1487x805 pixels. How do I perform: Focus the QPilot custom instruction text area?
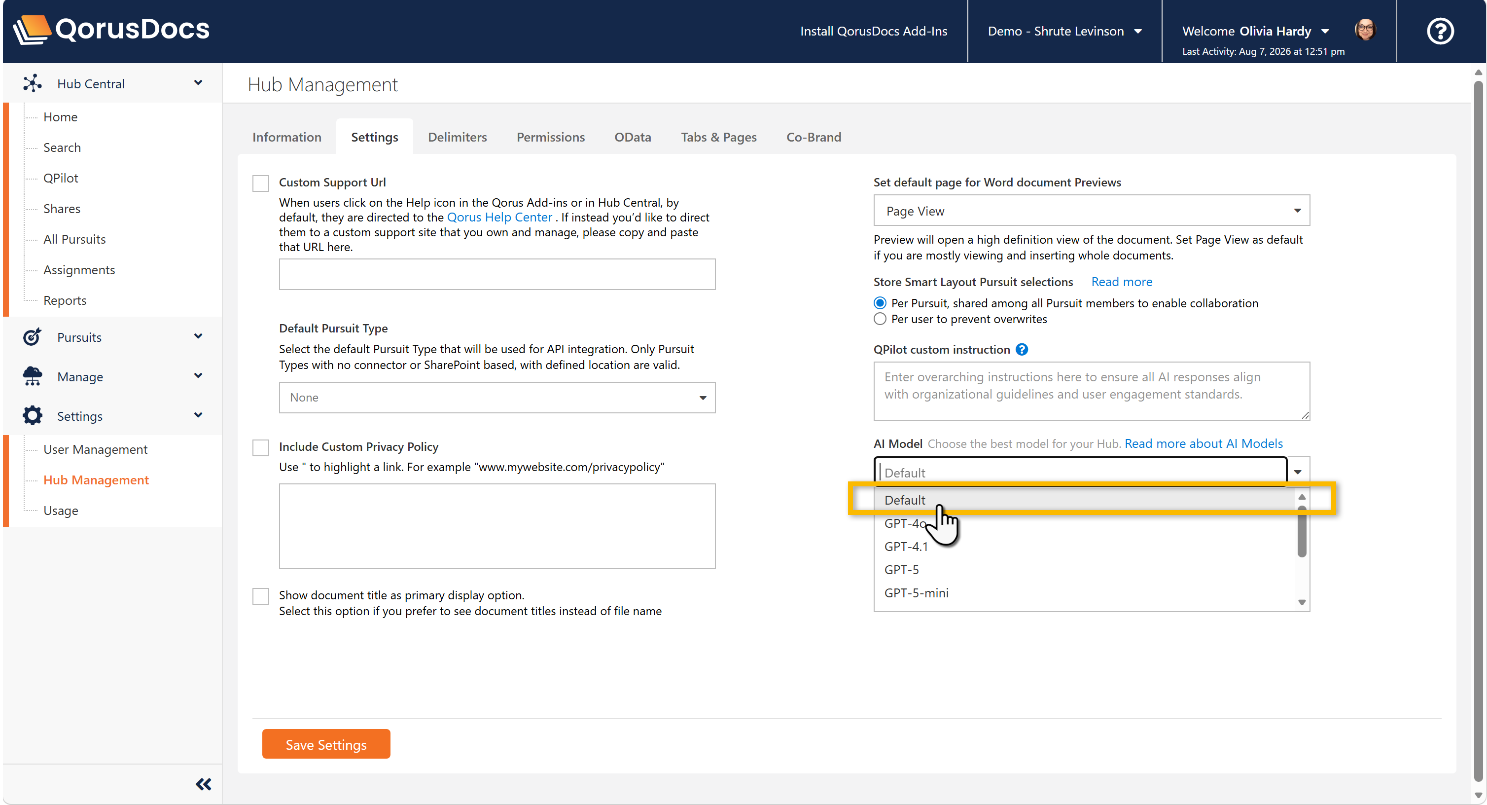pyautogui.click(x=1091, y=391)
